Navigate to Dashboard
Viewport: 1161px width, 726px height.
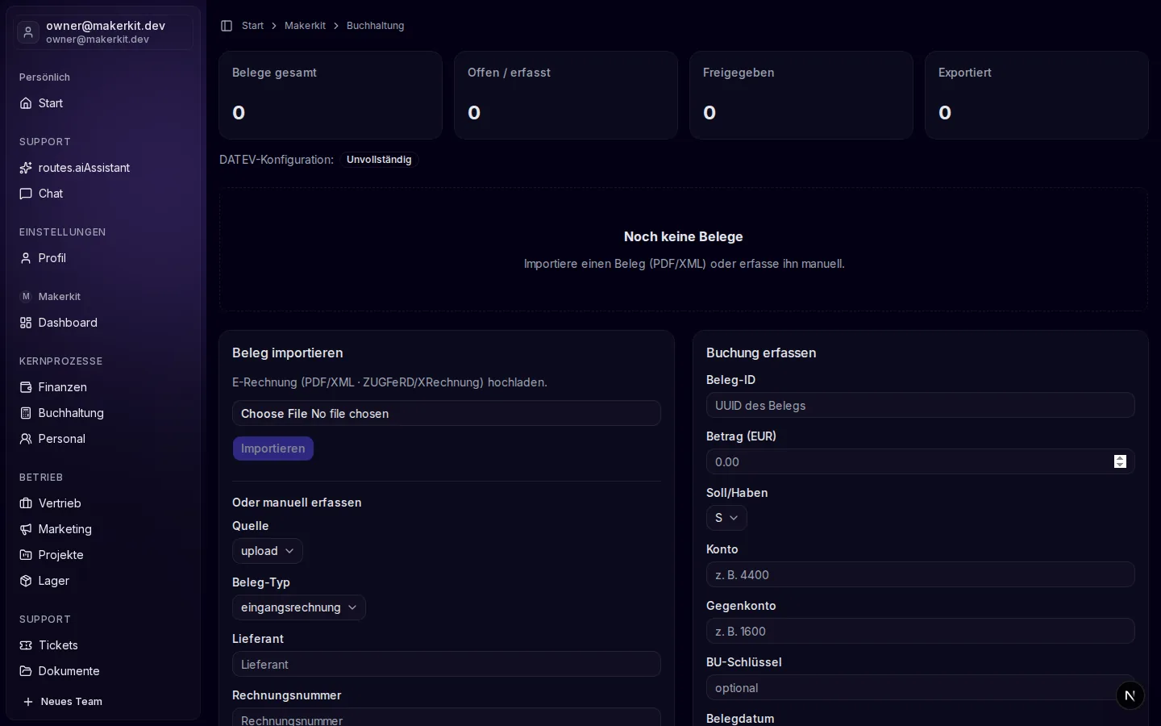point(103,323)
